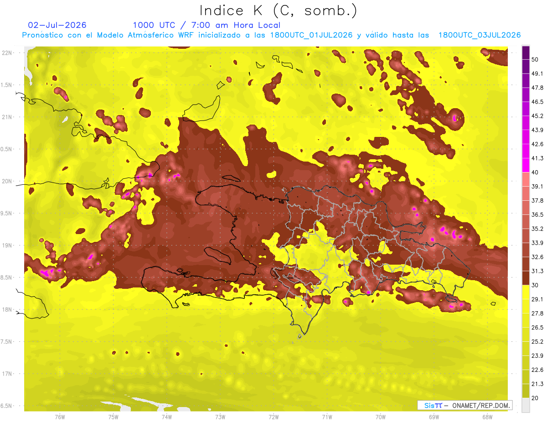Click the 'Sisπ – ONAMET/REP.DOM.' credit label
Viewport: 547px width, 423px height.
465,405
